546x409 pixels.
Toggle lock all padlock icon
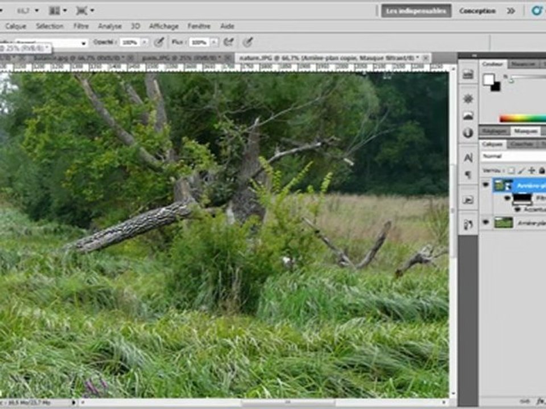[541, 170]
